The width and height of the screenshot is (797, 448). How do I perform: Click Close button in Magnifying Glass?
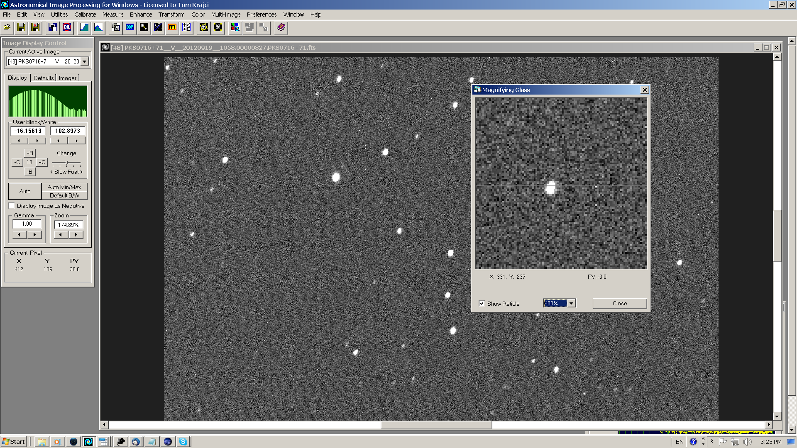(619, 304)
